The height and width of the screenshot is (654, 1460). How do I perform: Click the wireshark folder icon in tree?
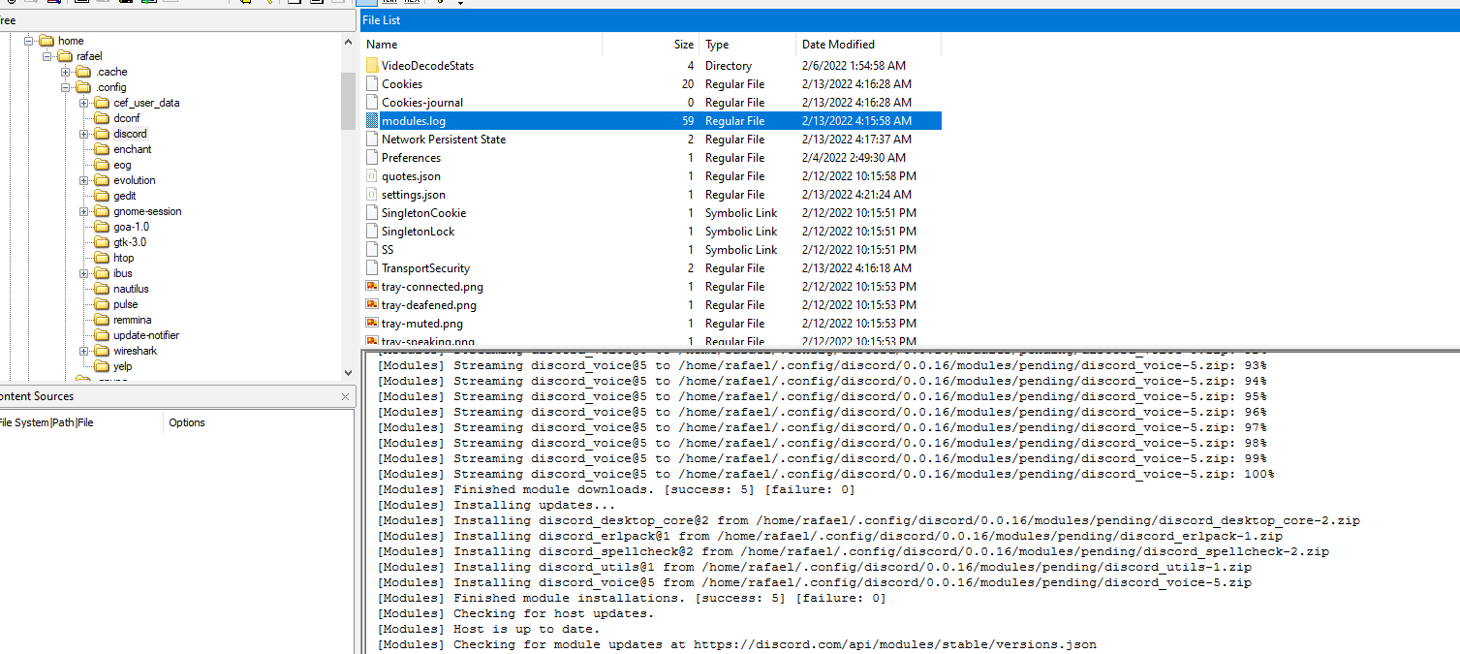tap(102, 351)
